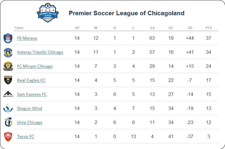Open the Real Eagles FC link
The height and width of the screenshot is (149, 225).
[31, 80]
